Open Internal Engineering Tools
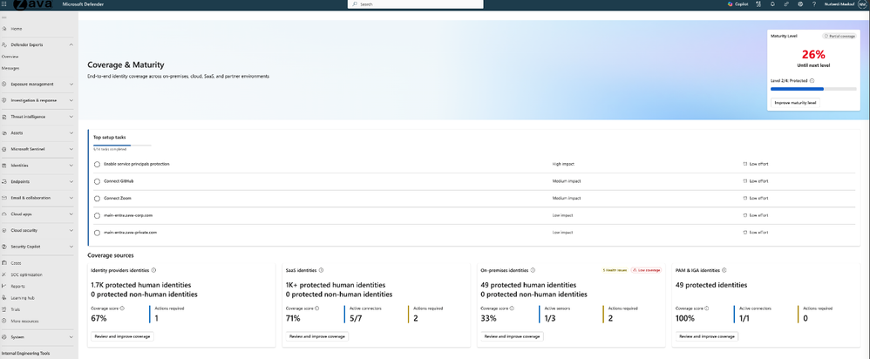This screenshot has width=870, height=359. coord(24,353)
